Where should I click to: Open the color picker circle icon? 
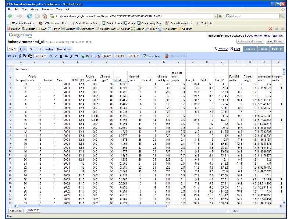pos(166,56)
